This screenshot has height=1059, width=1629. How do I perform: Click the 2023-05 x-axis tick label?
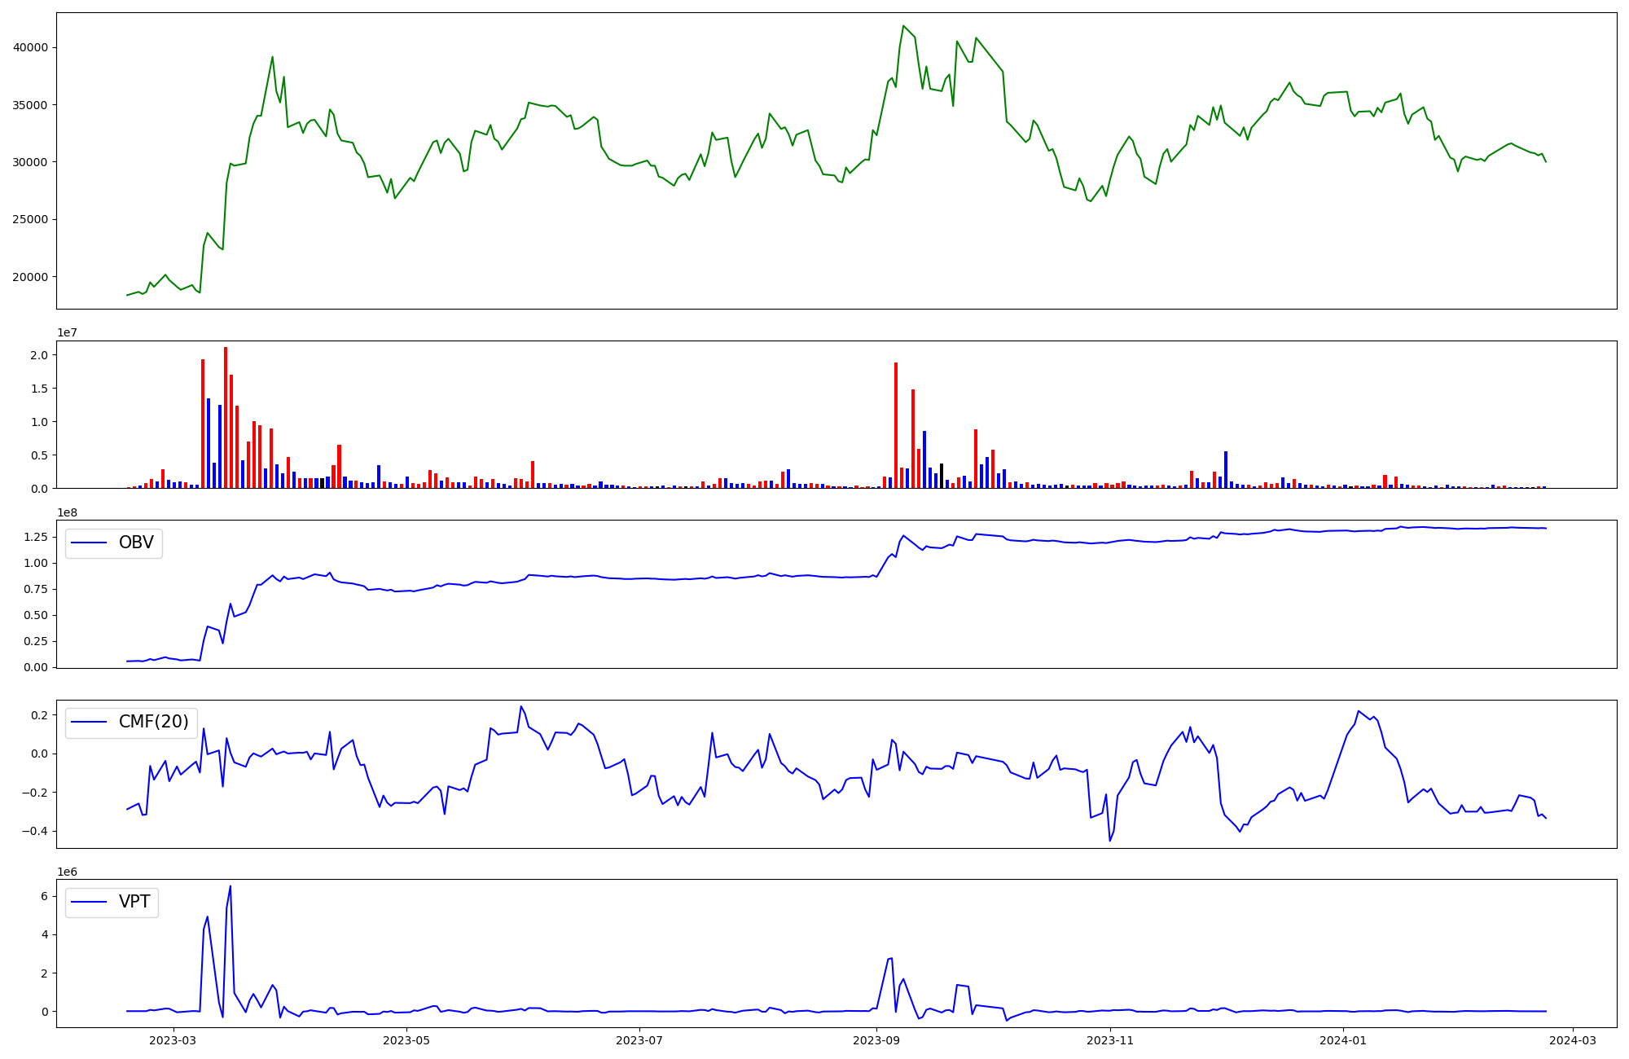[406, 1040]
